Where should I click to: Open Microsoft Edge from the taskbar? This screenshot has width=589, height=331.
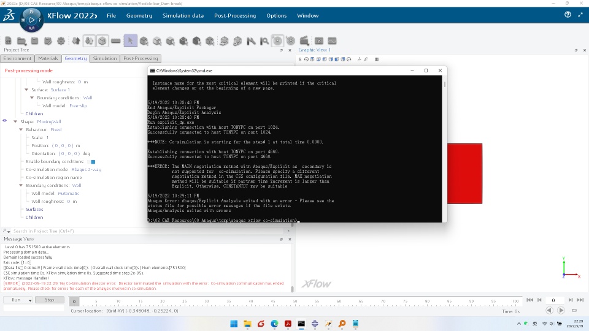tap(274, 324)
